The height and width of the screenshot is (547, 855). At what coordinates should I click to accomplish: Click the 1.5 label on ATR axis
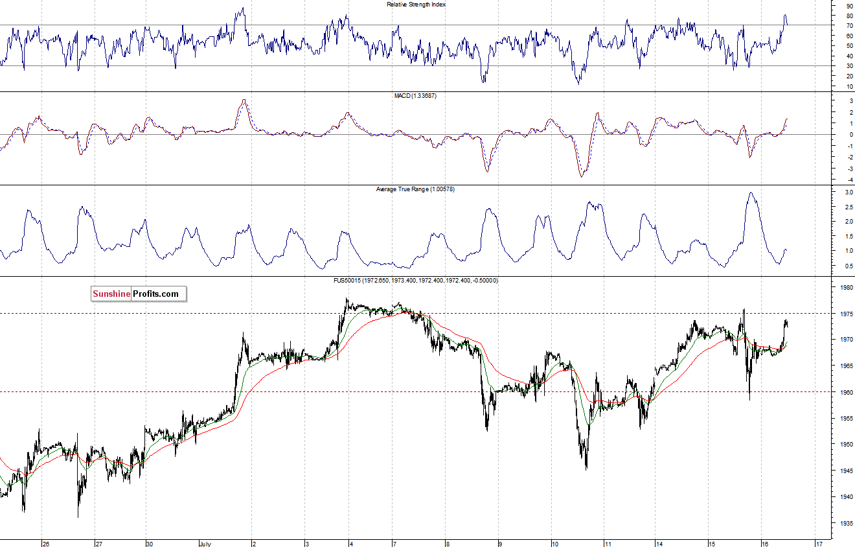tap(848, 236)
